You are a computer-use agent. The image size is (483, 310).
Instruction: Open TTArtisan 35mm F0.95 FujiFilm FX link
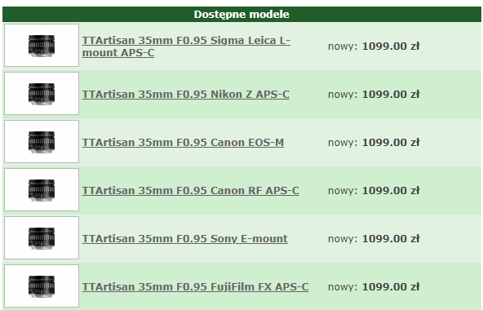[x=195, y=286]
